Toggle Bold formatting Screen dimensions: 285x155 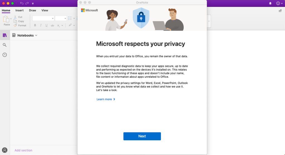(x=35, y=25)
